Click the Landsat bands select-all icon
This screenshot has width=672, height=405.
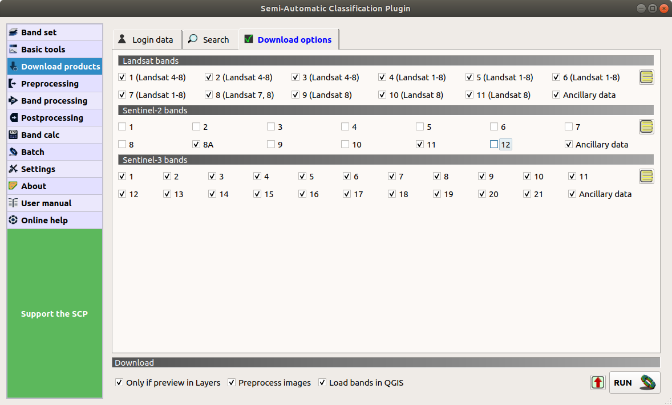point(646,77)
